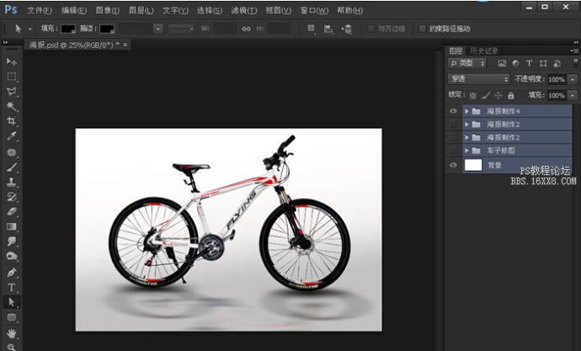
Task: Click the link width and height icon
Action: tap(246, 29)
